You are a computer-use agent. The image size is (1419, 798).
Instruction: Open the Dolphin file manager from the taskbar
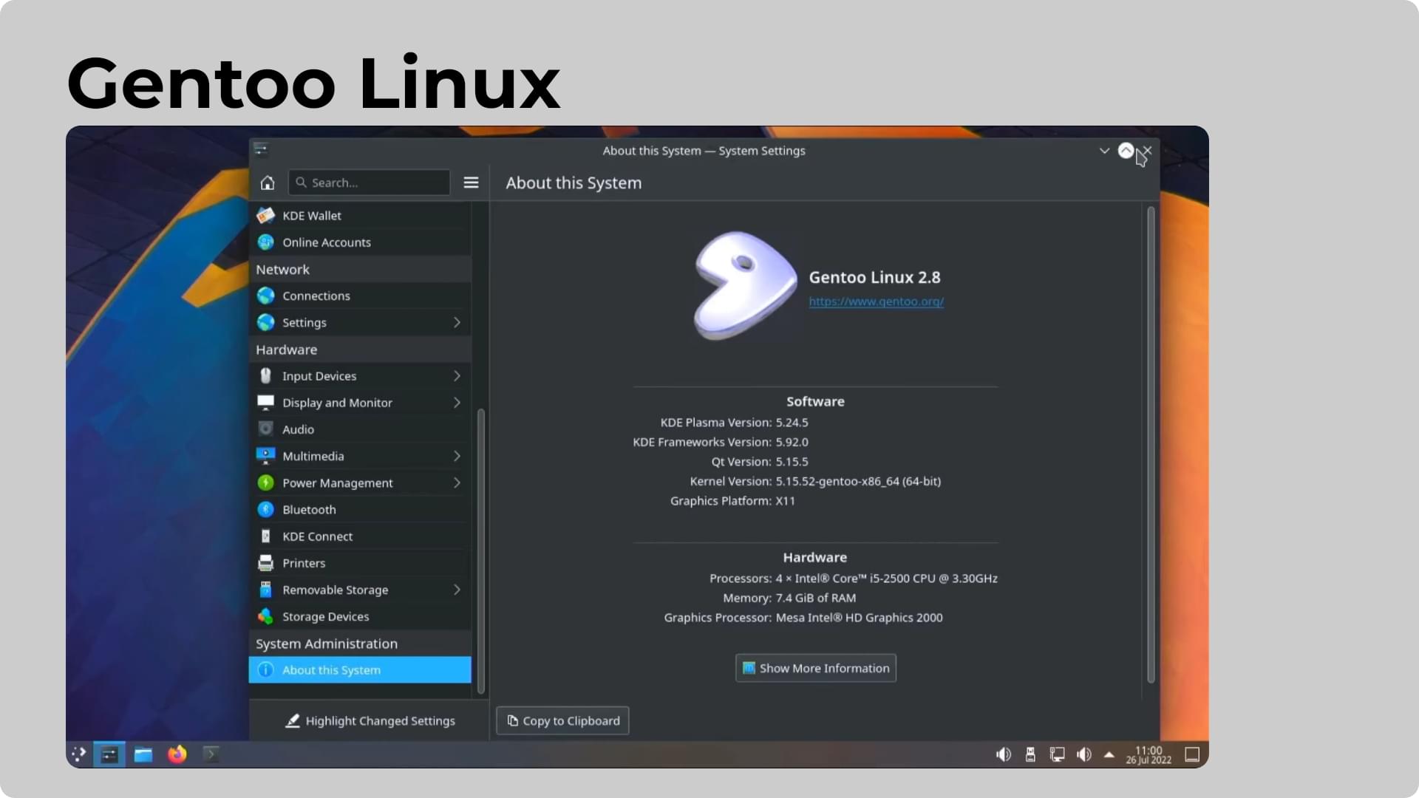143,754
